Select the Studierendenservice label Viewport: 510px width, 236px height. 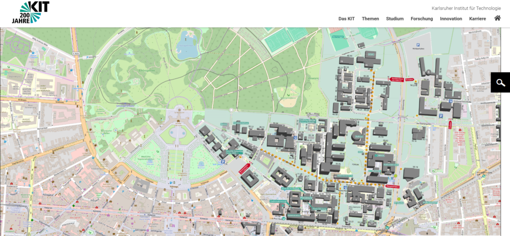point(278,201)
